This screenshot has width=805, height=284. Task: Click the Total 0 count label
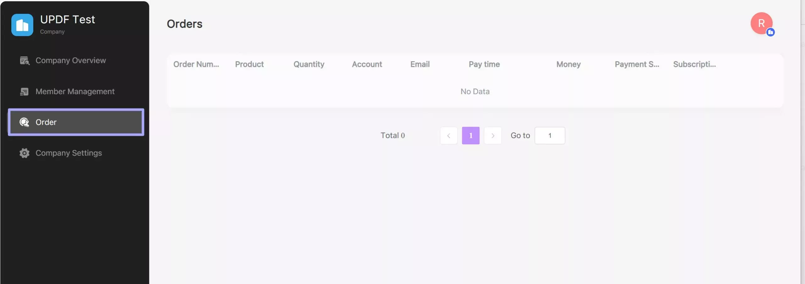point(393,135)
